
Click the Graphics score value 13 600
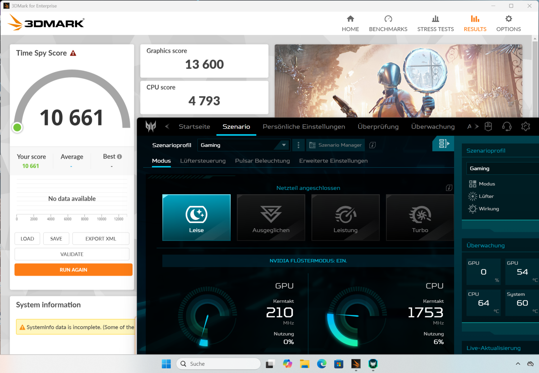click(204, 64)
